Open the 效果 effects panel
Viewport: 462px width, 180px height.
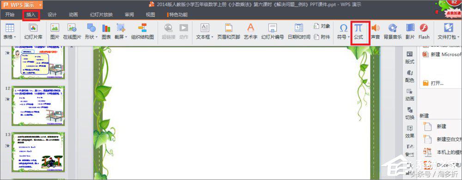409,132
